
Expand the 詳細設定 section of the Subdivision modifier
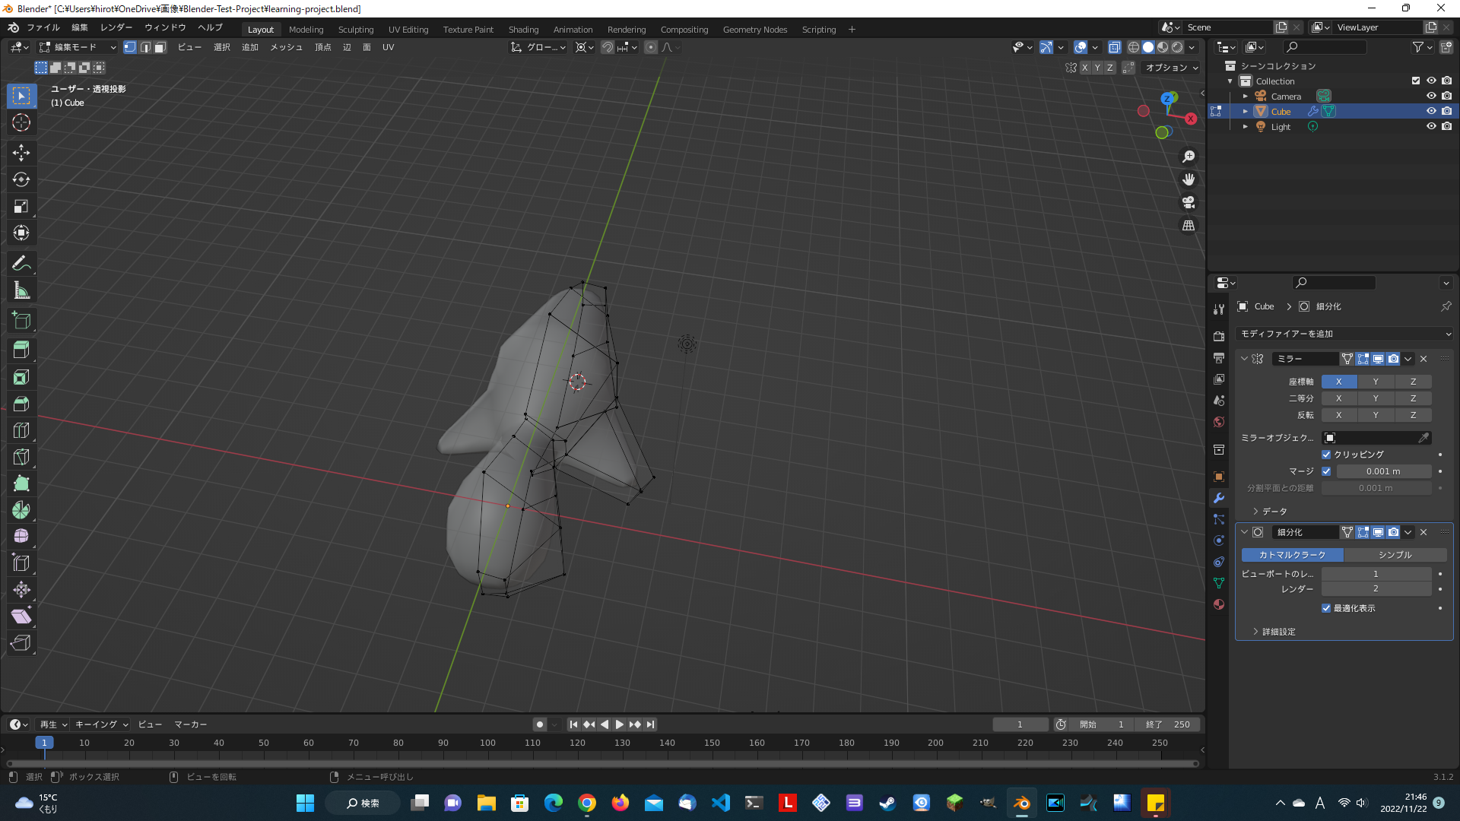click(x=1276, y=631)
